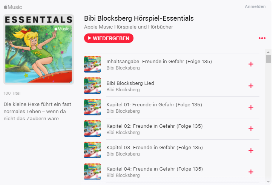This screenshot has width=273, height=189.
Task: Click the Apple Music logo
Action: 13,7
